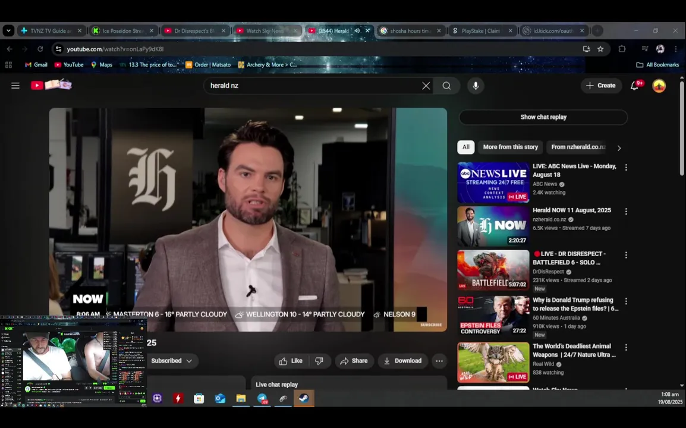Click the address bar URL
The image size is (686, 428).
(115, 49)
